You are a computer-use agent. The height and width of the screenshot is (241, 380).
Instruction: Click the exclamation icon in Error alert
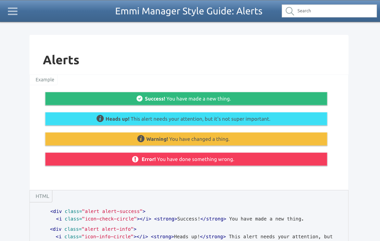point(135,159)
